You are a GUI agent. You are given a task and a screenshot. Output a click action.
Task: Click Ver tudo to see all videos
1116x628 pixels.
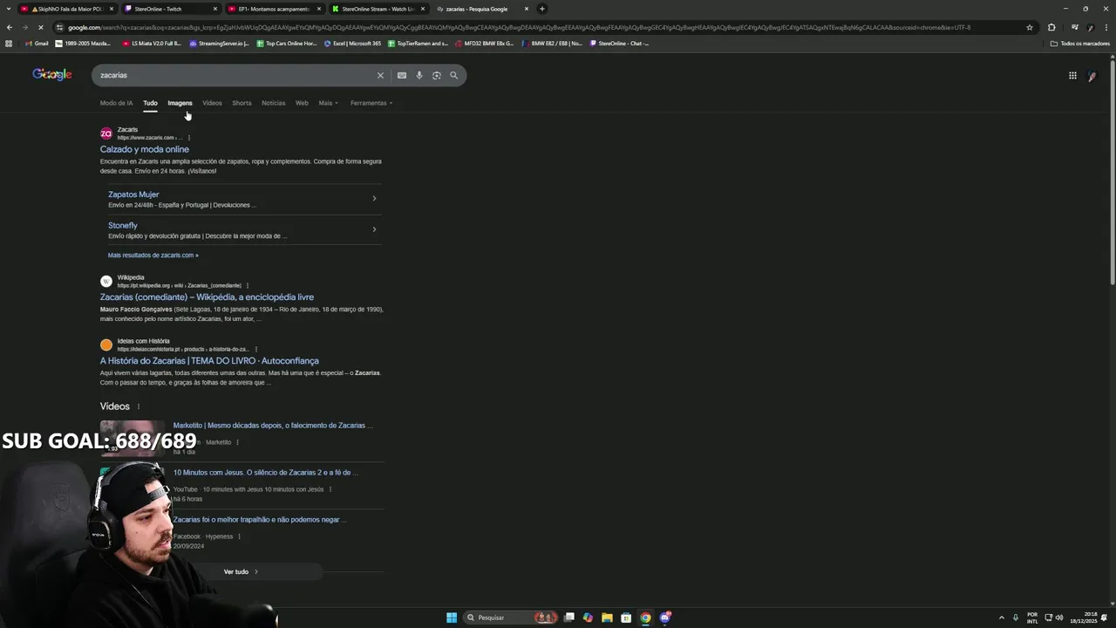click(x=241, y=571)
